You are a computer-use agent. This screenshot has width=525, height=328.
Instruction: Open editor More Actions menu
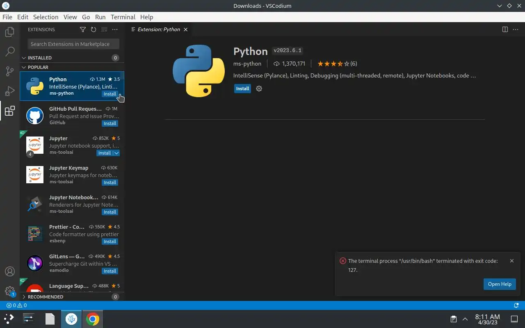click(x=516, y=30)
